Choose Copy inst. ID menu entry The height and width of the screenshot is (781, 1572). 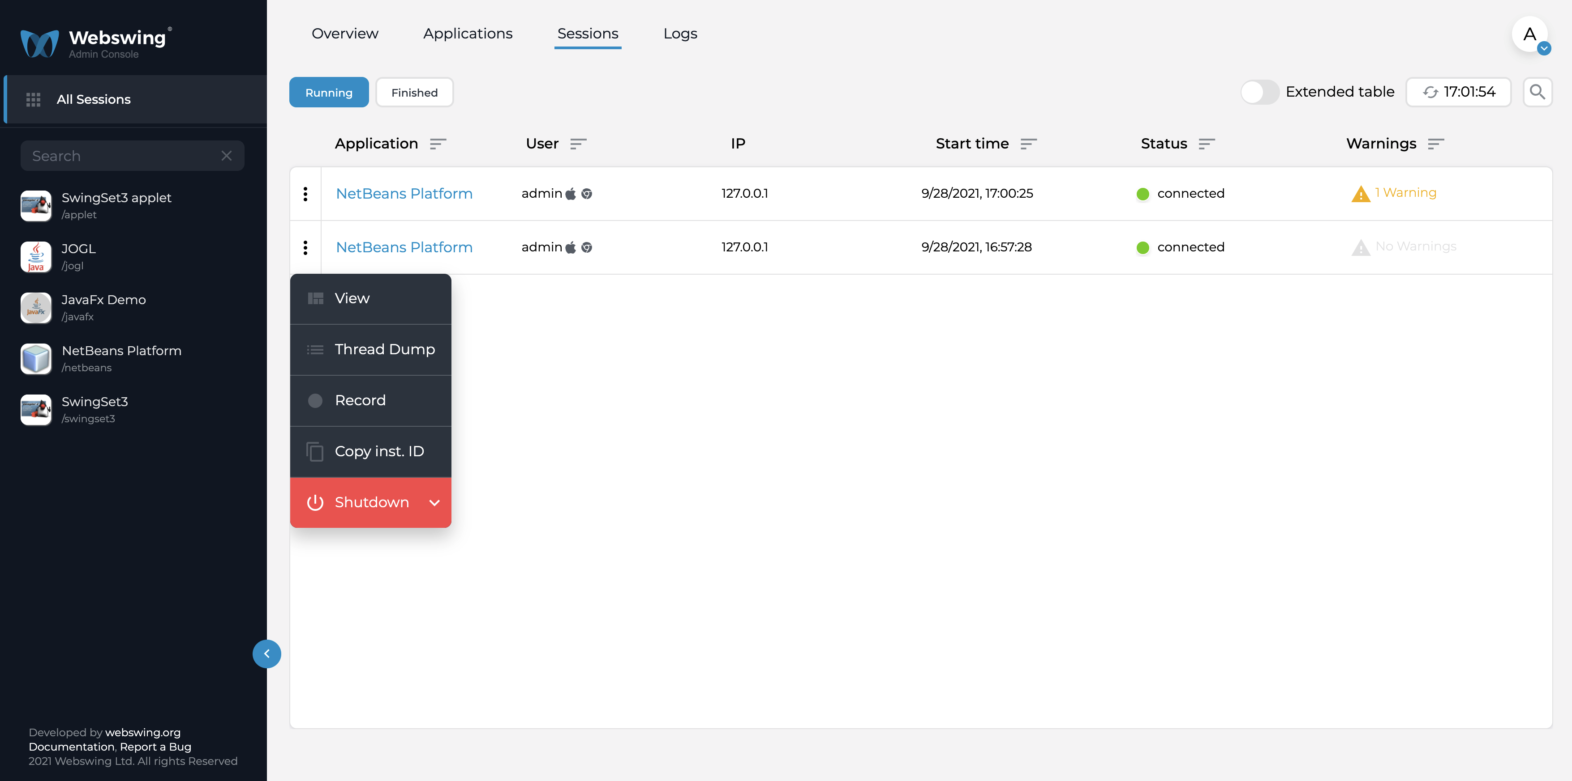point(370,452)
